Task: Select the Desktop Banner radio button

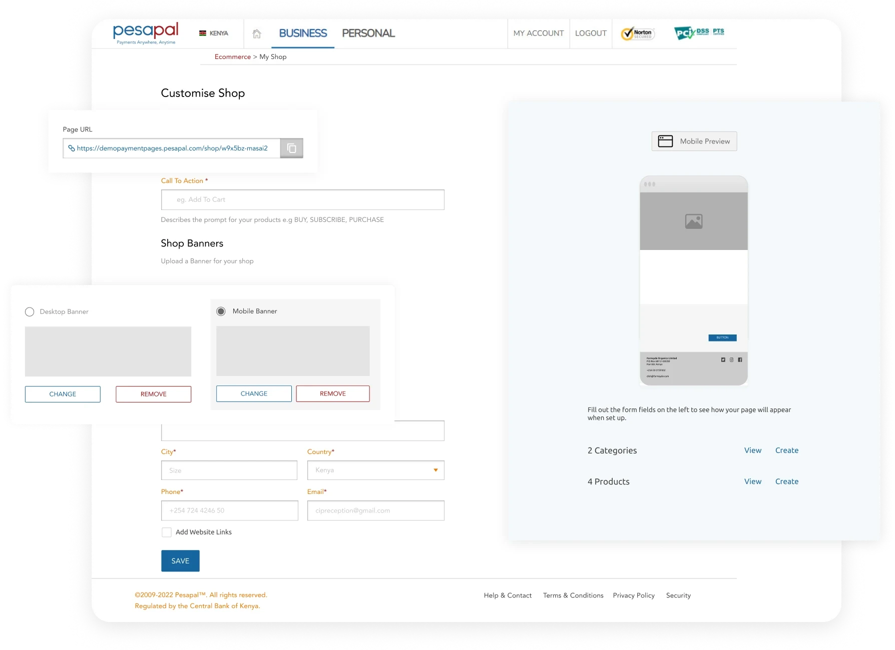Action: [30, 312]
